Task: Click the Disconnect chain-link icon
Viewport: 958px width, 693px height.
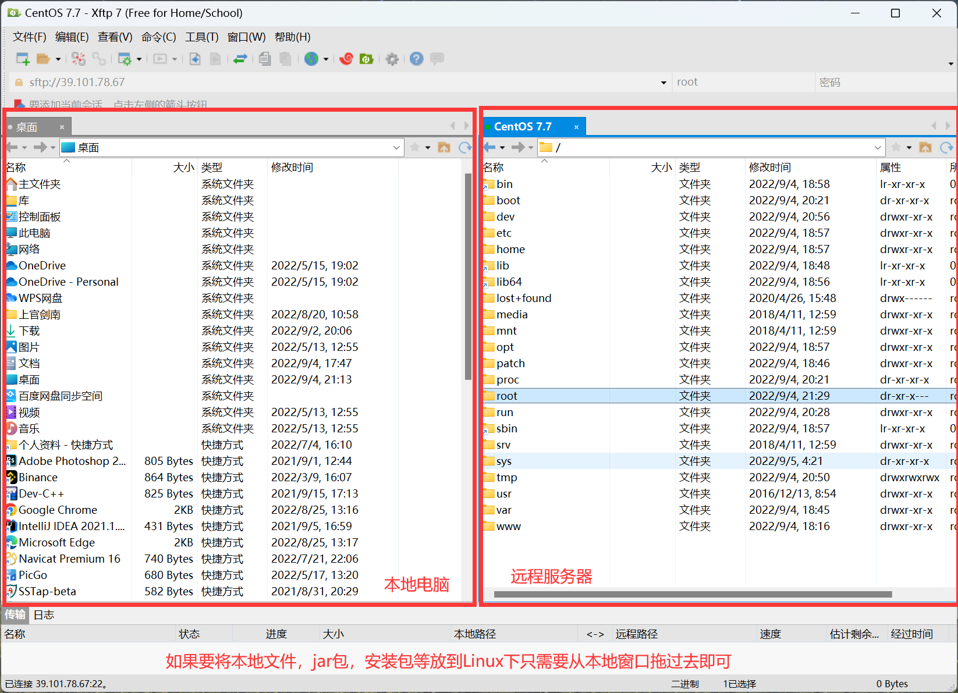Action: pos(99,59)
